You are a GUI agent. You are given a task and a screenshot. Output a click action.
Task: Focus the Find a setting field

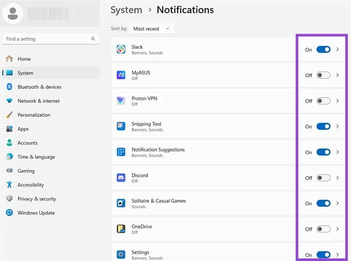pos(51,39)
